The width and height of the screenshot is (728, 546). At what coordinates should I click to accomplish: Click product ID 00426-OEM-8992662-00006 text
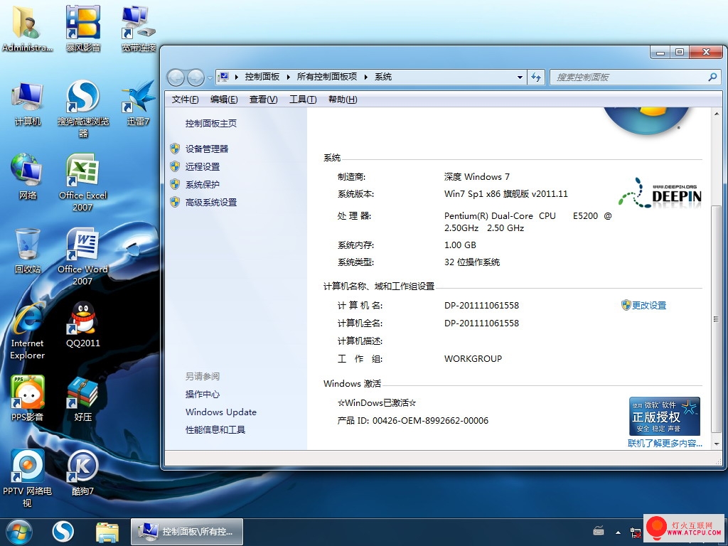(430, 421)
